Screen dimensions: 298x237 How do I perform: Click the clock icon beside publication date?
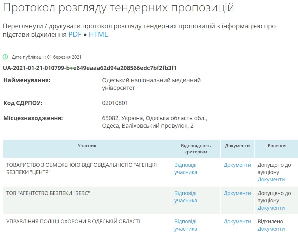point(5,57)
